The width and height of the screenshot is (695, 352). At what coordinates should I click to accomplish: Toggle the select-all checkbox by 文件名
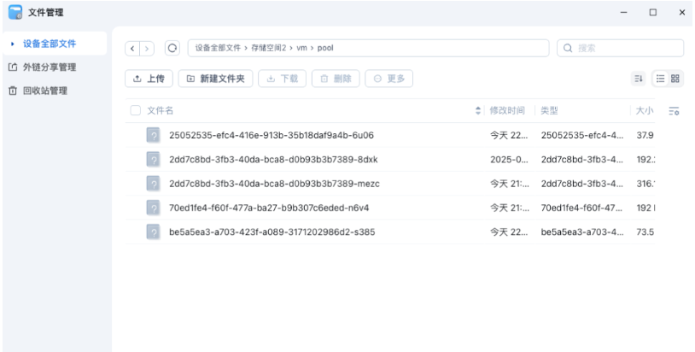136,111
